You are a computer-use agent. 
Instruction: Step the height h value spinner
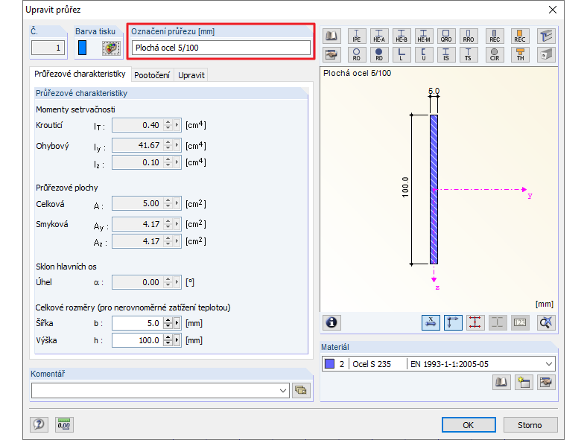pos(168,340)
